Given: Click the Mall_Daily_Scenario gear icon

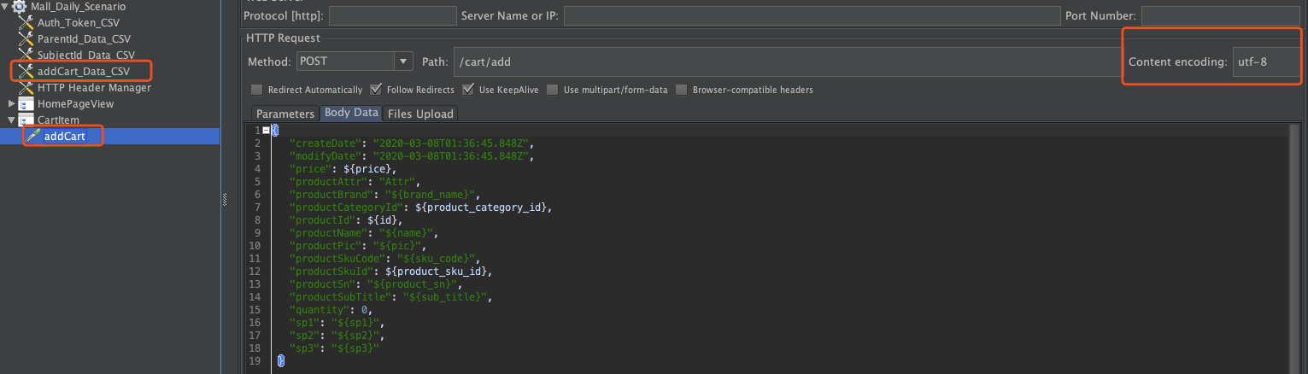Looking at the screenshot, I should [20, 7].
